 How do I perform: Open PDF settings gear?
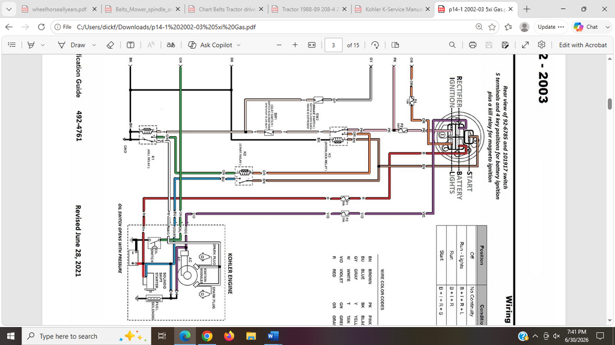(x=542, y=45)
